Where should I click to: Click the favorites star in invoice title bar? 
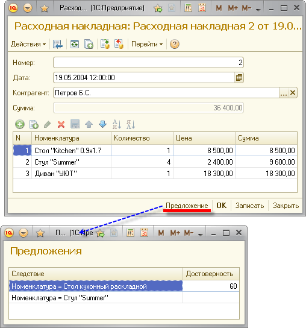pos(45,8)
